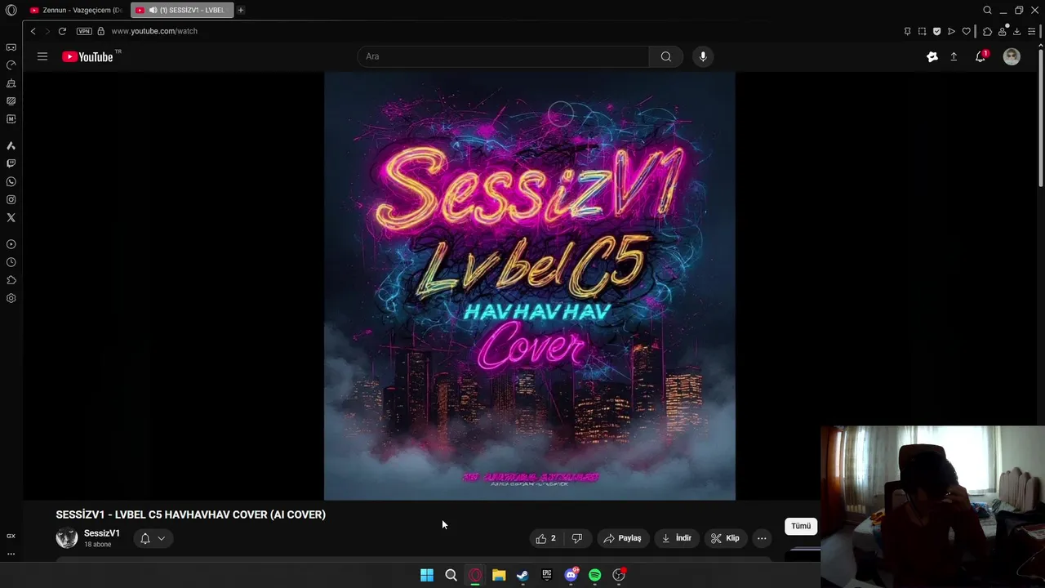
Task: Open more actions three-dots menu
Action: (x=762, y=538)
